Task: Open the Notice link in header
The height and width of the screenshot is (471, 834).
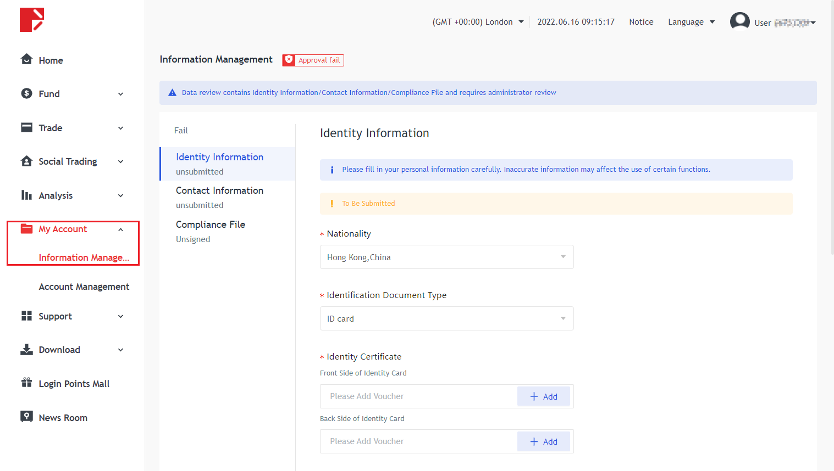Action: (x=641, y=22)
